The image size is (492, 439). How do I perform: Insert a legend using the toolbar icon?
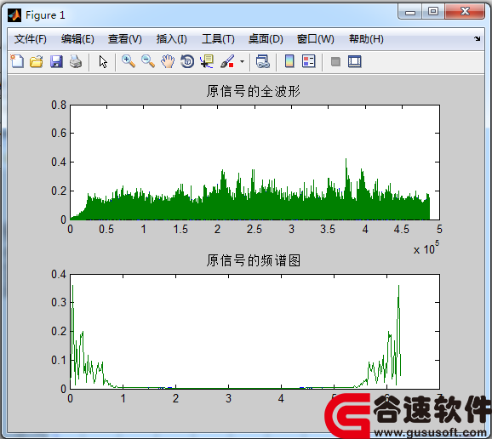point(309,61)
